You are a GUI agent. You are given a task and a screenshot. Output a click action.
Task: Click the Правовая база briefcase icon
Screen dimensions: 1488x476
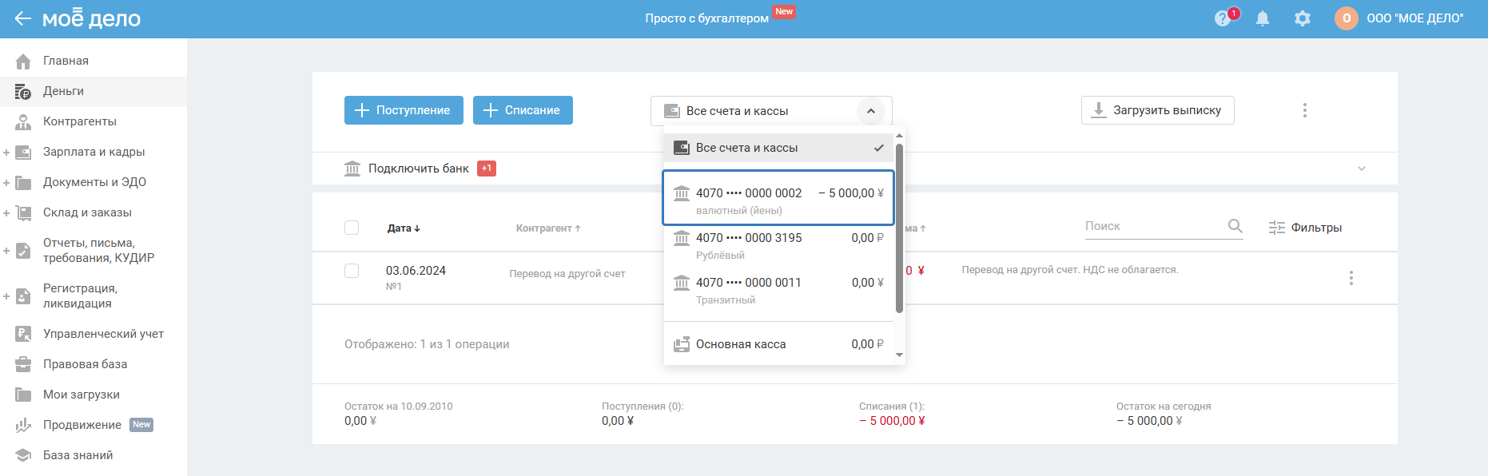23,365
